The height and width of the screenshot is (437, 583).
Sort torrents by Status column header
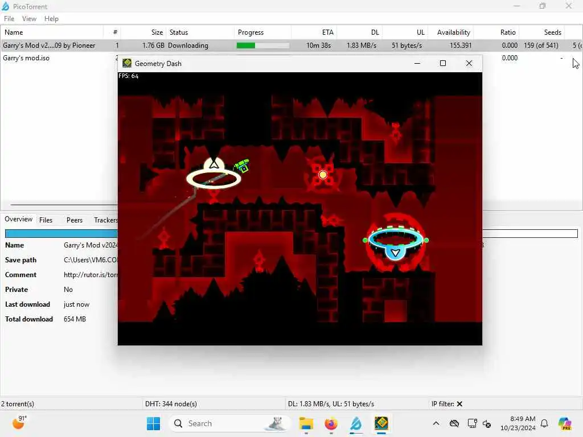point(200,32)
